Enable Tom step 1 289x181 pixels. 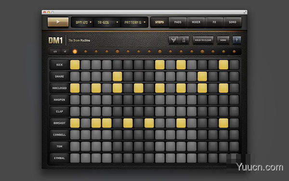pyautogui.click(x=75, y=146)
